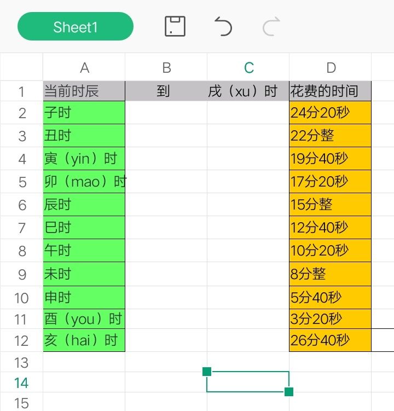Select the cell 丑时
The height and width of the screenshot is (411, 394).
(x=84, y=136)
